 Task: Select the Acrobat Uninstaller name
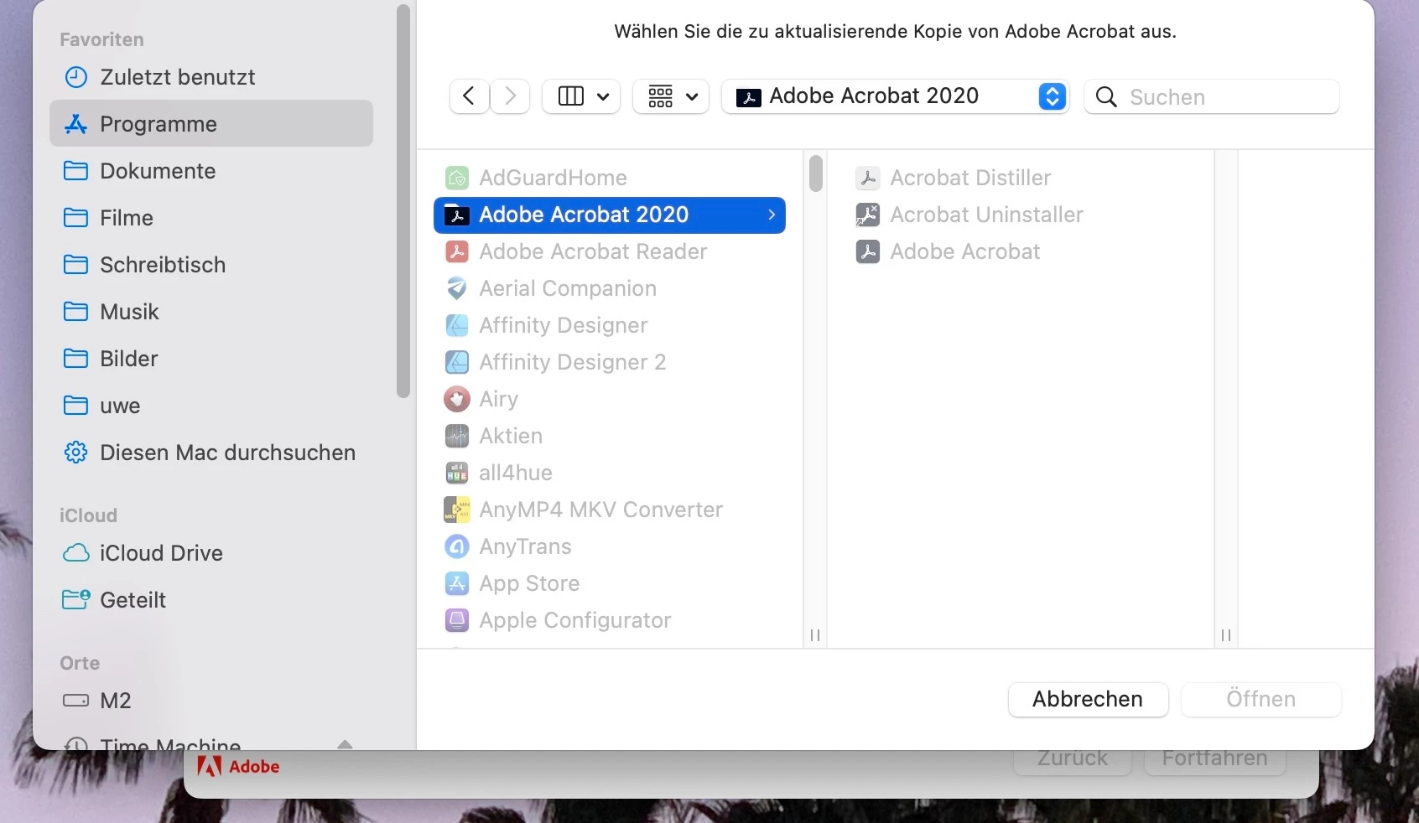click(987, 215)
